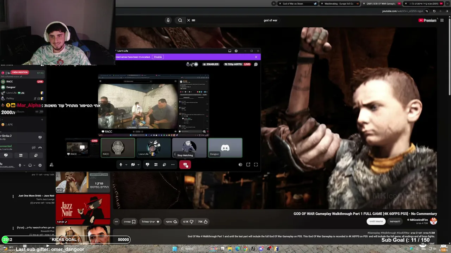Open File Explorer from the taskbar
451x253 pixels.
point(230,249)
